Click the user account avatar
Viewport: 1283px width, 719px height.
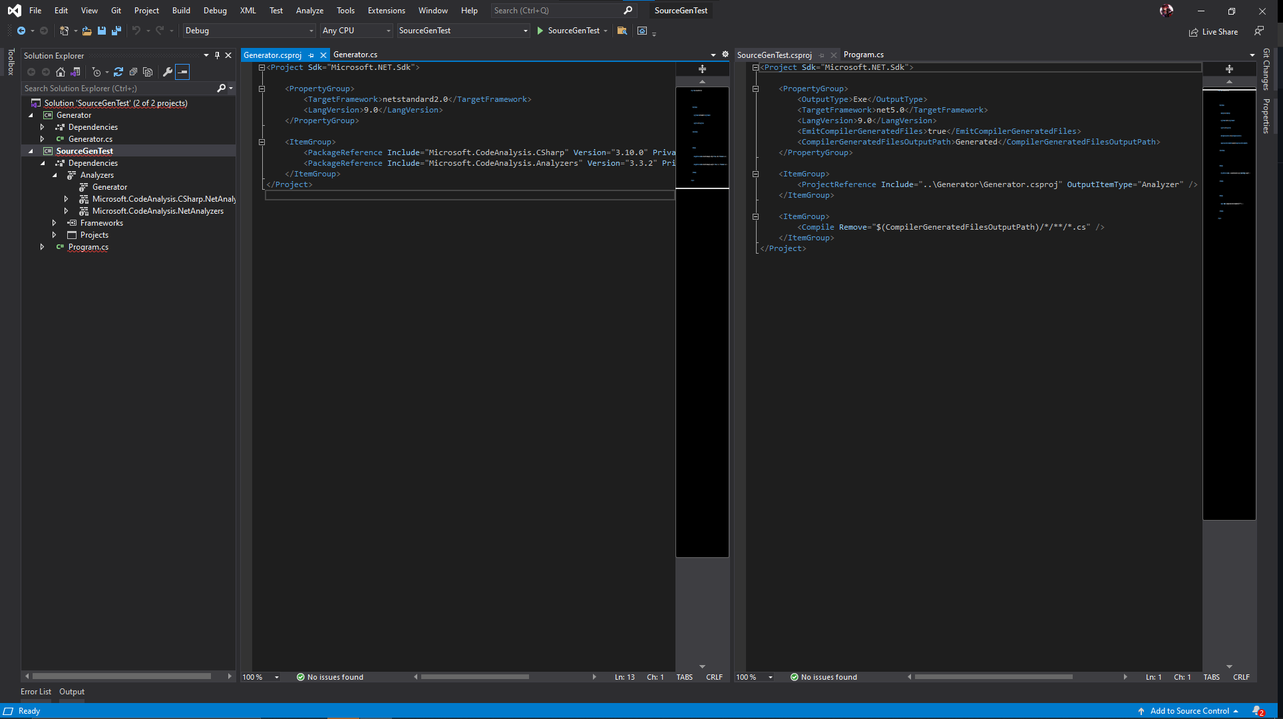[x=1167, y=11]
